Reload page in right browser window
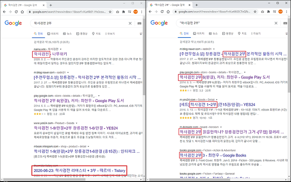This screenshot has height=182, width=291. 162,11
